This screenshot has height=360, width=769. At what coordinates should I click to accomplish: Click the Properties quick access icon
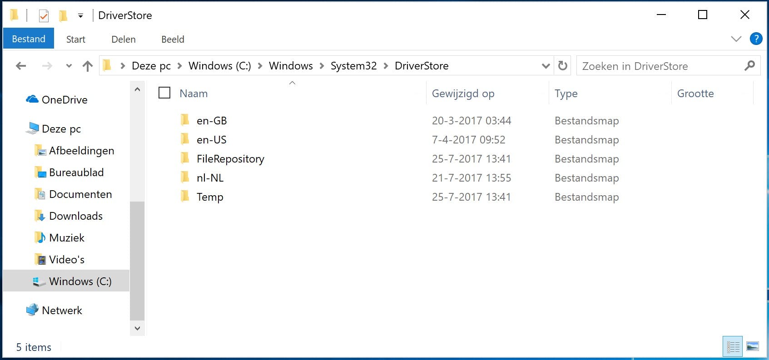[x=44, y=16]
